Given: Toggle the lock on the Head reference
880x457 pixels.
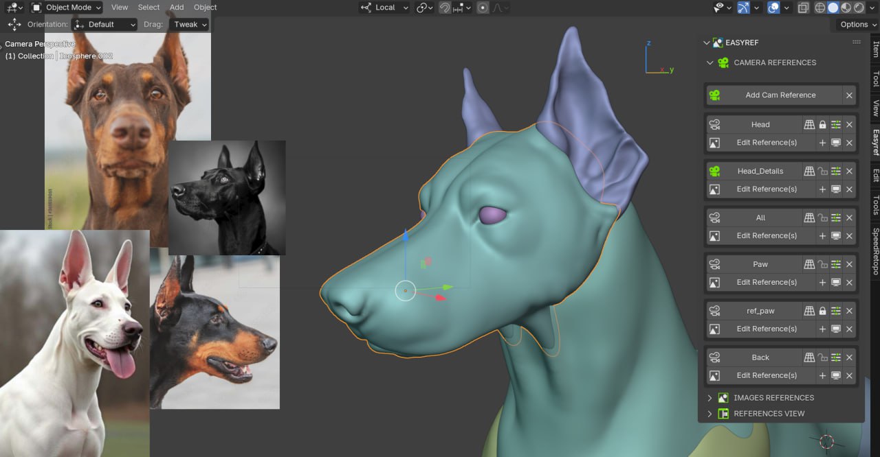Looking at the screenshot, I should [822, 125].
